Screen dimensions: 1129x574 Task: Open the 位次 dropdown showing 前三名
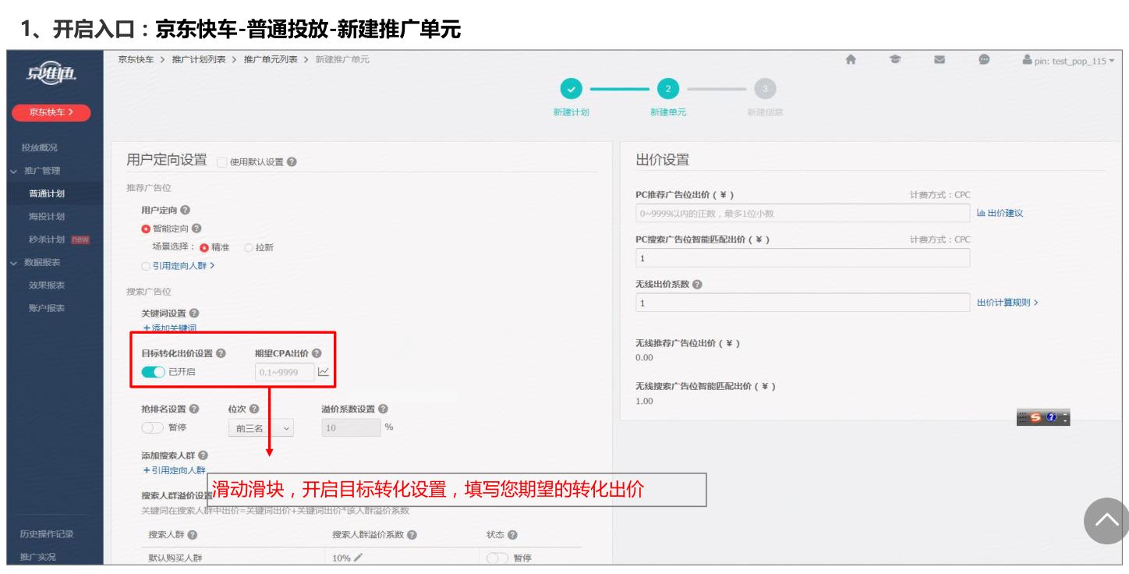pyautogui.click(x=260, y=427)
